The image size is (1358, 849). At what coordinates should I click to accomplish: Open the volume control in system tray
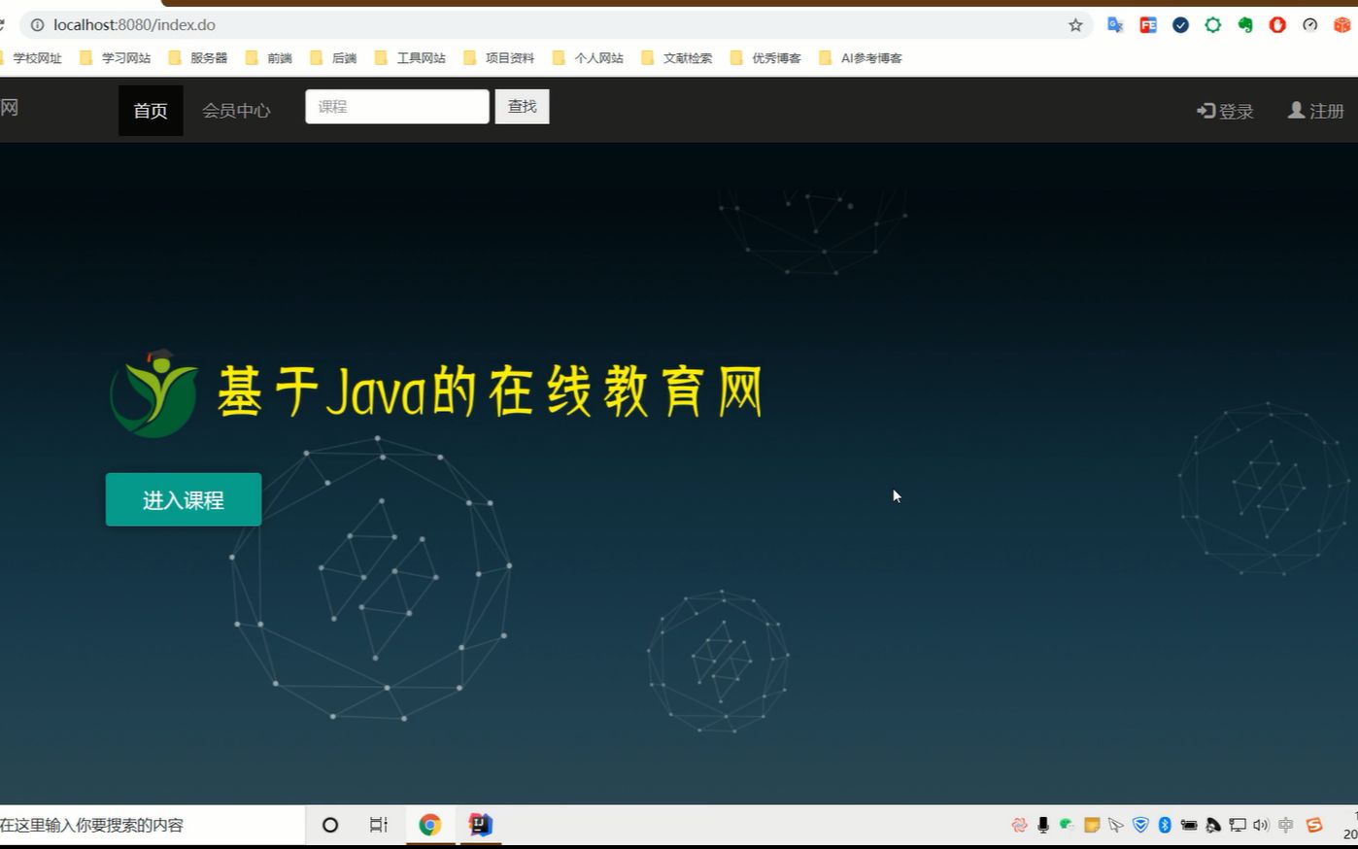[1261, 825]
